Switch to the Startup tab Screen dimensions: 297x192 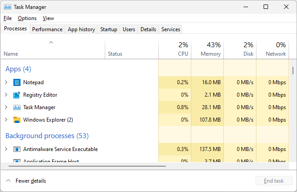109,29
